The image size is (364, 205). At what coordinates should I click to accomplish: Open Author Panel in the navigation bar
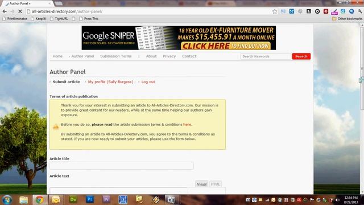82,56
